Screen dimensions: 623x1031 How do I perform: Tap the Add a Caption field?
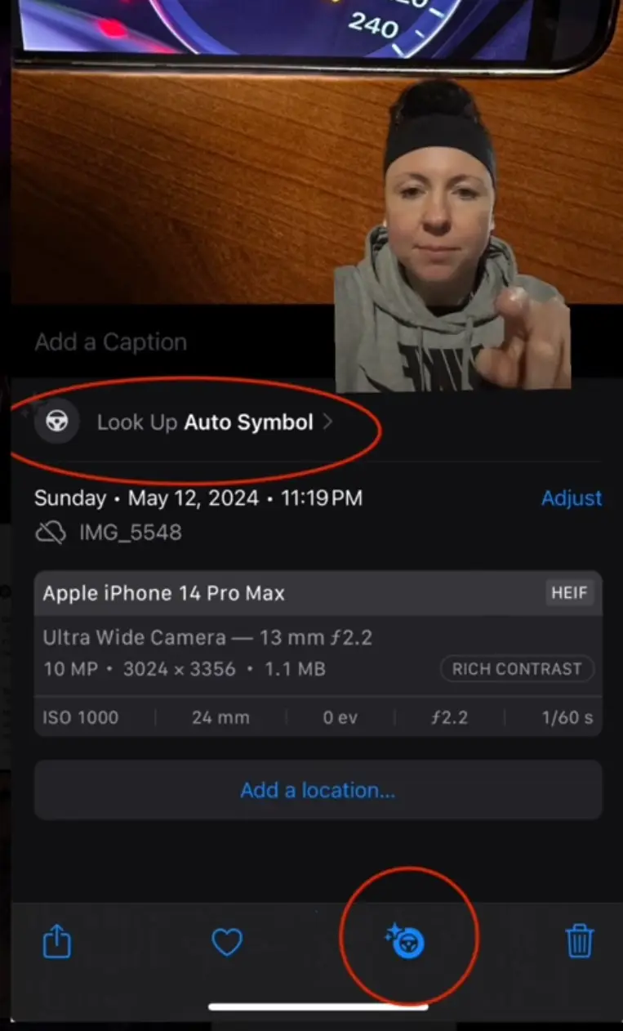110,341
